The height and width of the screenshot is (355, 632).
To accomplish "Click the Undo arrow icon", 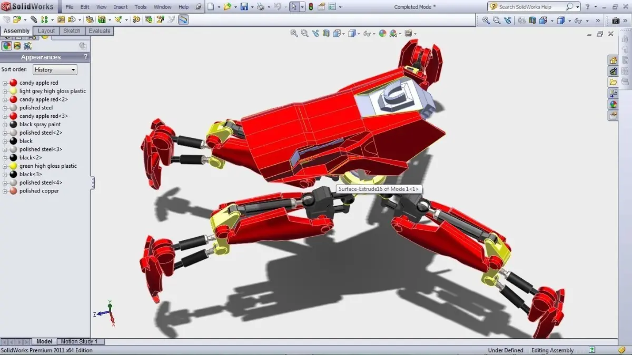I will (x=277, y=7).
